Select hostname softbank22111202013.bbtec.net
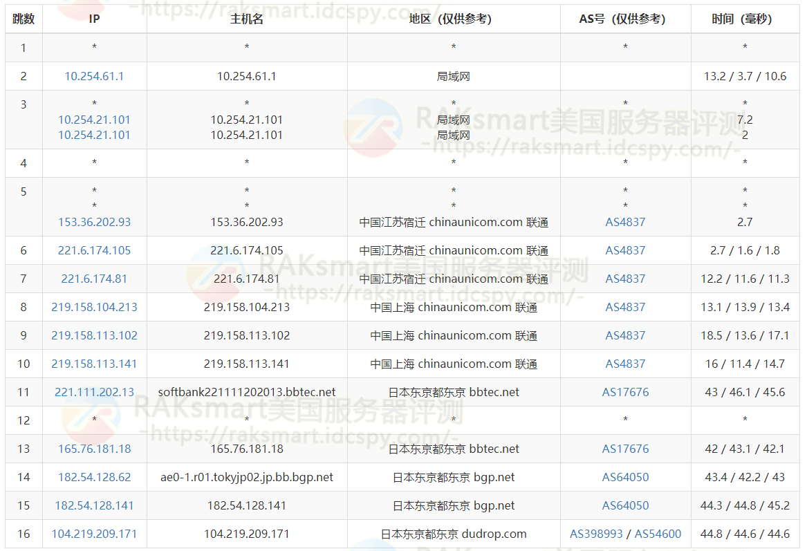Screen dimensions: 807x551 [247, 391]
